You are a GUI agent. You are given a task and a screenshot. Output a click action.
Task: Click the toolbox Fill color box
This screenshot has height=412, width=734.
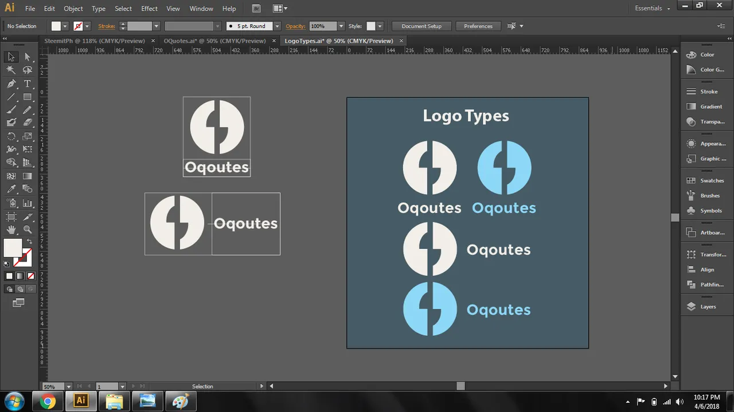click(13, 248)
